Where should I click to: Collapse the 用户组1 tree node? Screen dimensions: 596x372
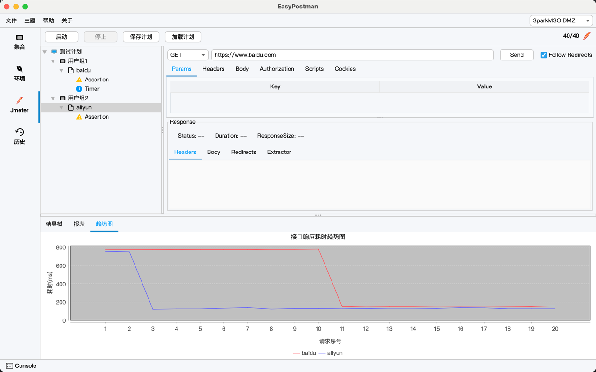(53, 61)
